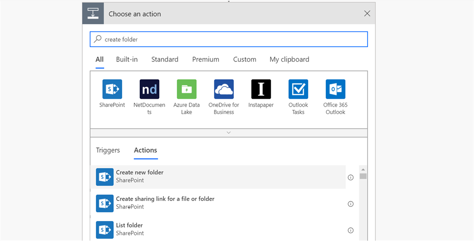This screenshot has height=241, width=474.
Task: Select the Create new folder action
Action: (218, 177)
